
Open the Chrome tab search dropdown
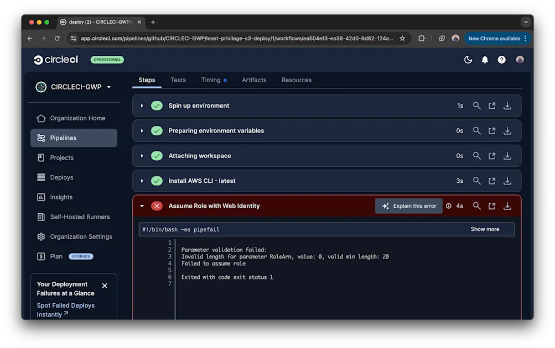[526, 22]
